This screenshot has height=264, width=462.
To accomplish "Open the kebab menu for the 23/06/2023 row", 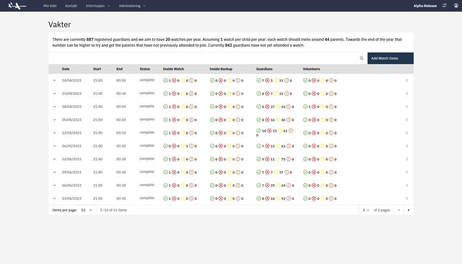I will [406, 197].
